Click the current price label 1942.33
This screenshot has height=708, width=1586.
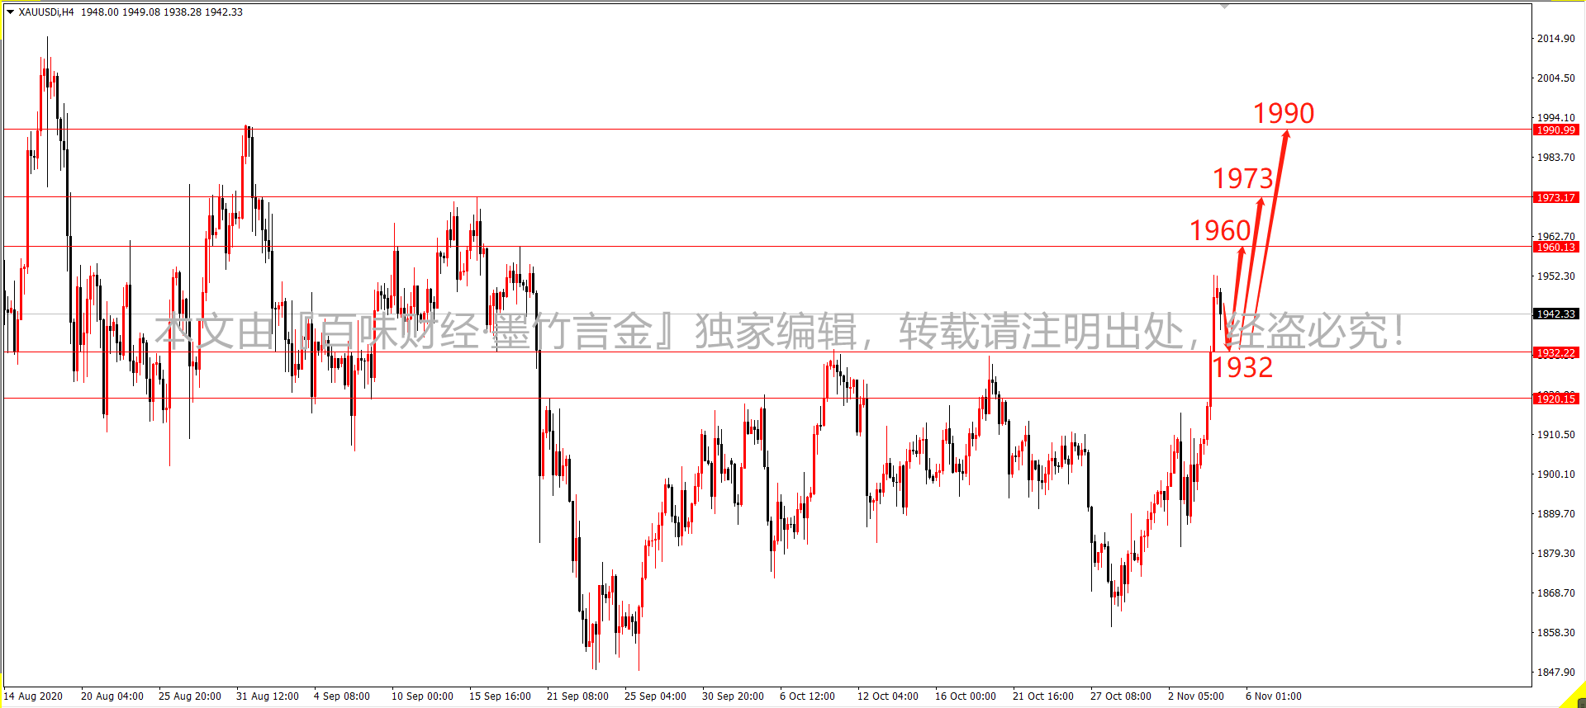tap(1556, 314)
